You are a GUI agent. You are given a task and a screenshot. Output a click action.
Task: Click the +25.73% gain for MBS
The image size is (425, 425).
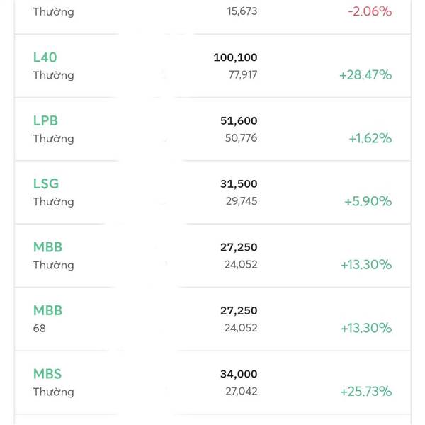(366, 392)
